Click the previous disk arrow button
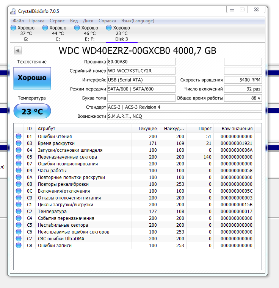The image size is (279, 288). pyautogui.click(x=18, y=50)
